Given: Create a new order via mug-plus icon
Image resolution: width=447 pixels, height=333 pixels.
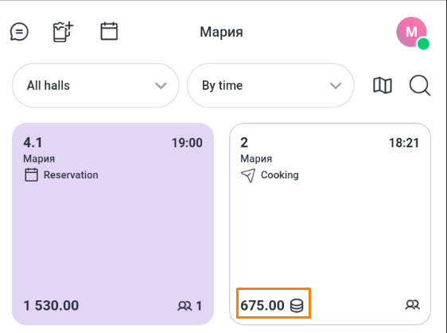Looking at the screenshot, I should point(63,32).
